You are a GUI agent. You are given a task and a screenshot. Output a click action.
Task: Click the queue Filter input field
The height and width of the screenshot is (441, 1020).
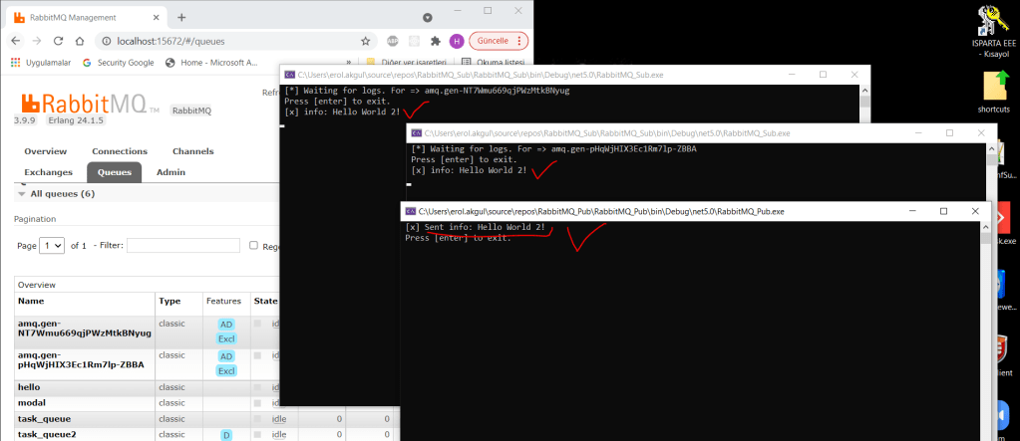click(183, 245)
